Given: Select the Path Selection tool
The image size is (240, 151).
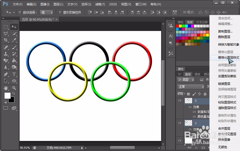Looking at the screenshot, I should pyautogui.click(x=6, y=81).
